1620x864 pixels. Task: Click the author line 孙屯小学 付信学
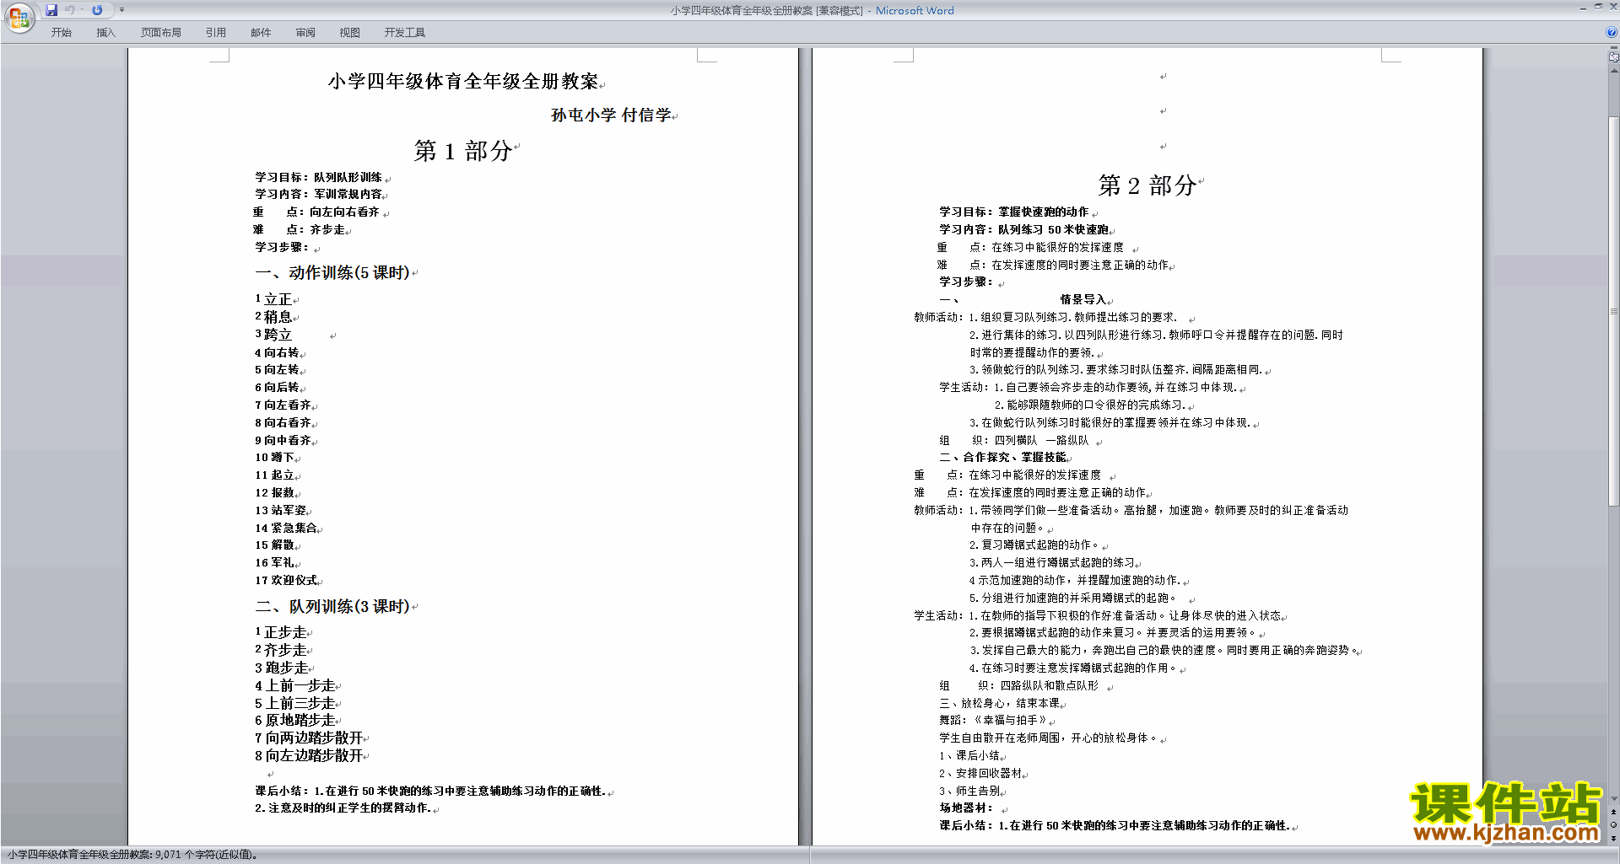click(x=611, y=115)
